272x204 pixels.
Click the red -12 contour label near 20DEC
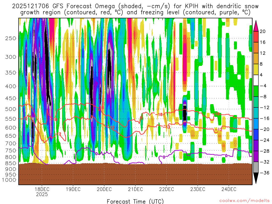111,127
